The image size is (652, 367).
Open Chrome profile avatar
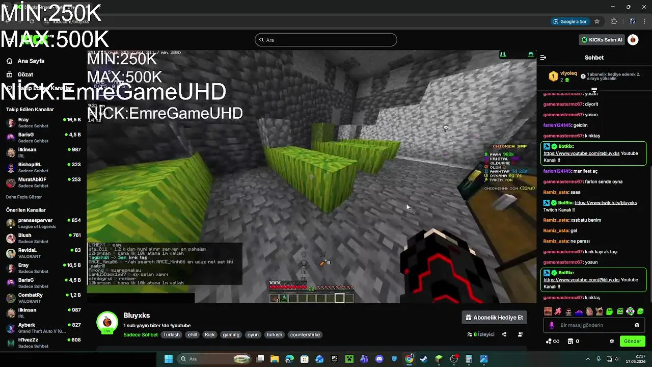click(632, 21)
